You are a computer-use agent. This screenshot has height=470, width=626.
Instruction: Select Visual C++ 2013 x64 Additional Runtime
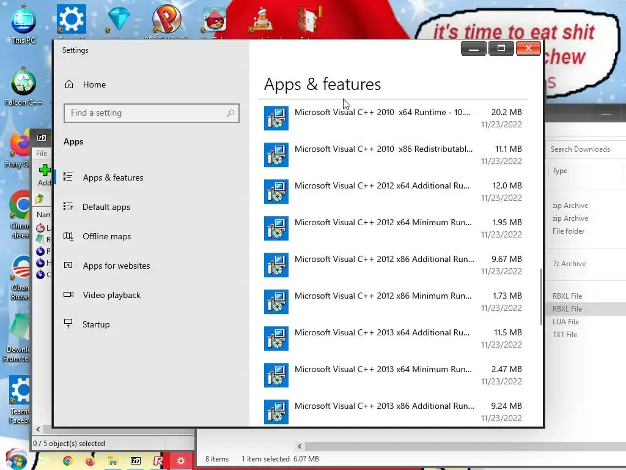(x=393, y=338)
